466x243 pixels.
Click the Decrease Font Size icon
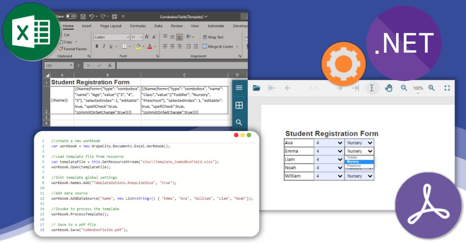154,37
